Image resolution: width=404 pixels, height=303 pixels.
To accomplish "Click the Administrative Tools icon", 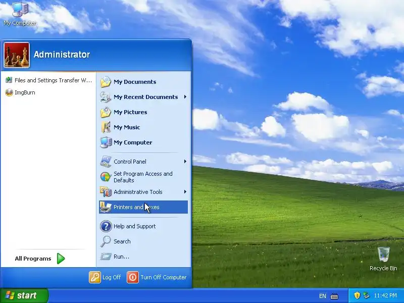I will tap(106, 192).
